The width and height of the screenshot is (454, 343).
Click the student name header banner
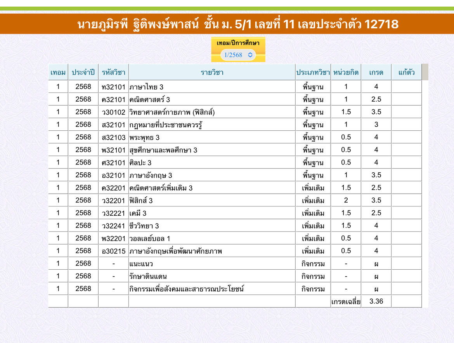tap(238, 24)
